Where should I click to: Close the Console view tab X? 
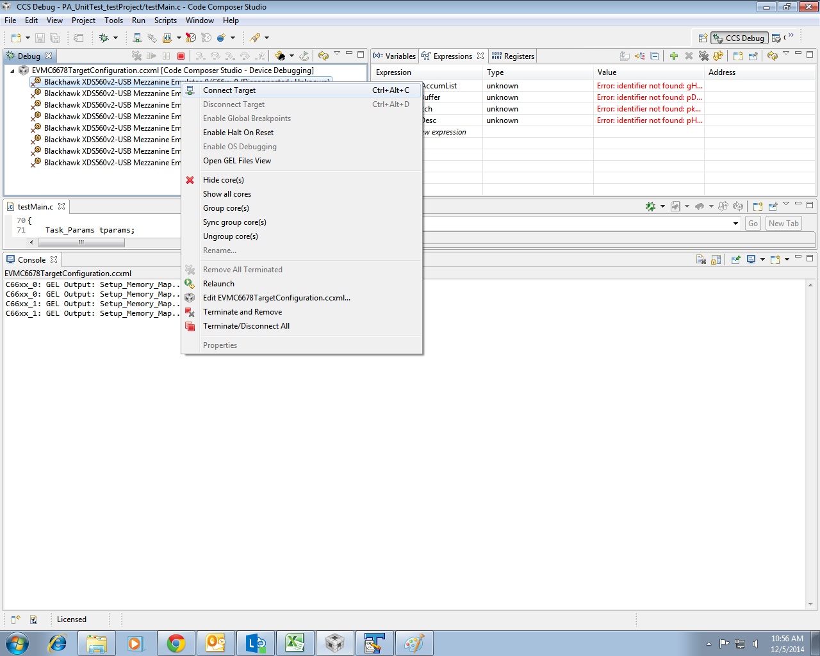(54, 259)
